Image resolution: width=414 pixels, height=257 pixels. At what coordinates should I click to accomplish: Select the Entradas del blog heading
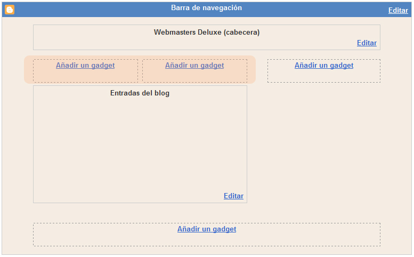(x=140, y=93)
